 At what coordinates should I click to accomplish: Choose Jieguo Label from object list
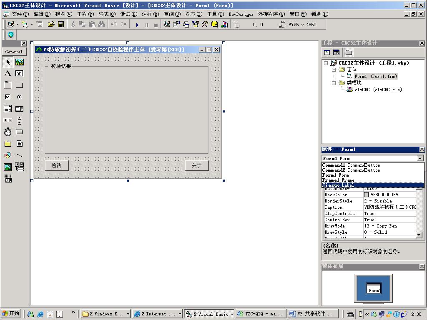(373, 185)
